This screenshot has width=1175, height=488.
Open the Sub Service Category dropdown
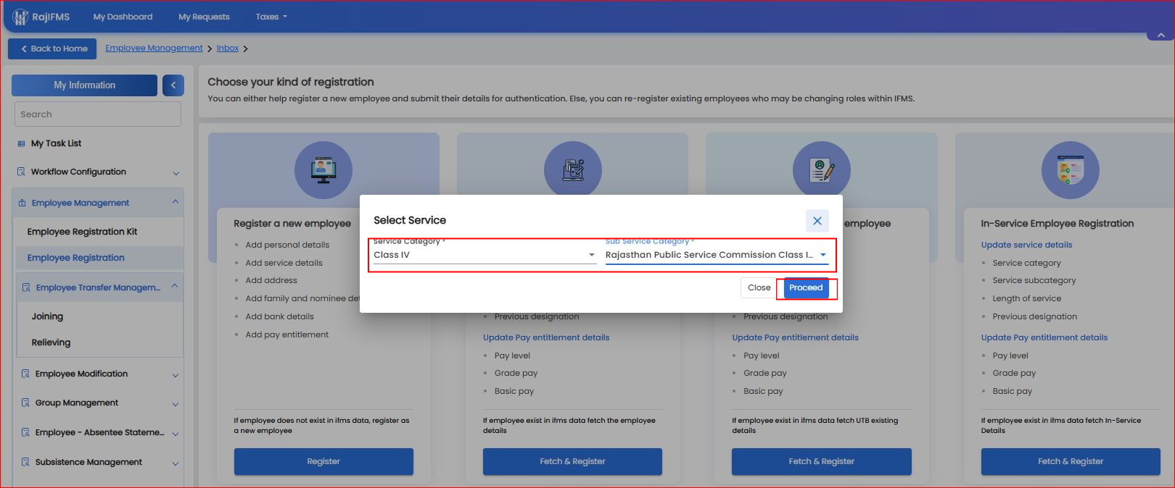click(x=717, y=255)
